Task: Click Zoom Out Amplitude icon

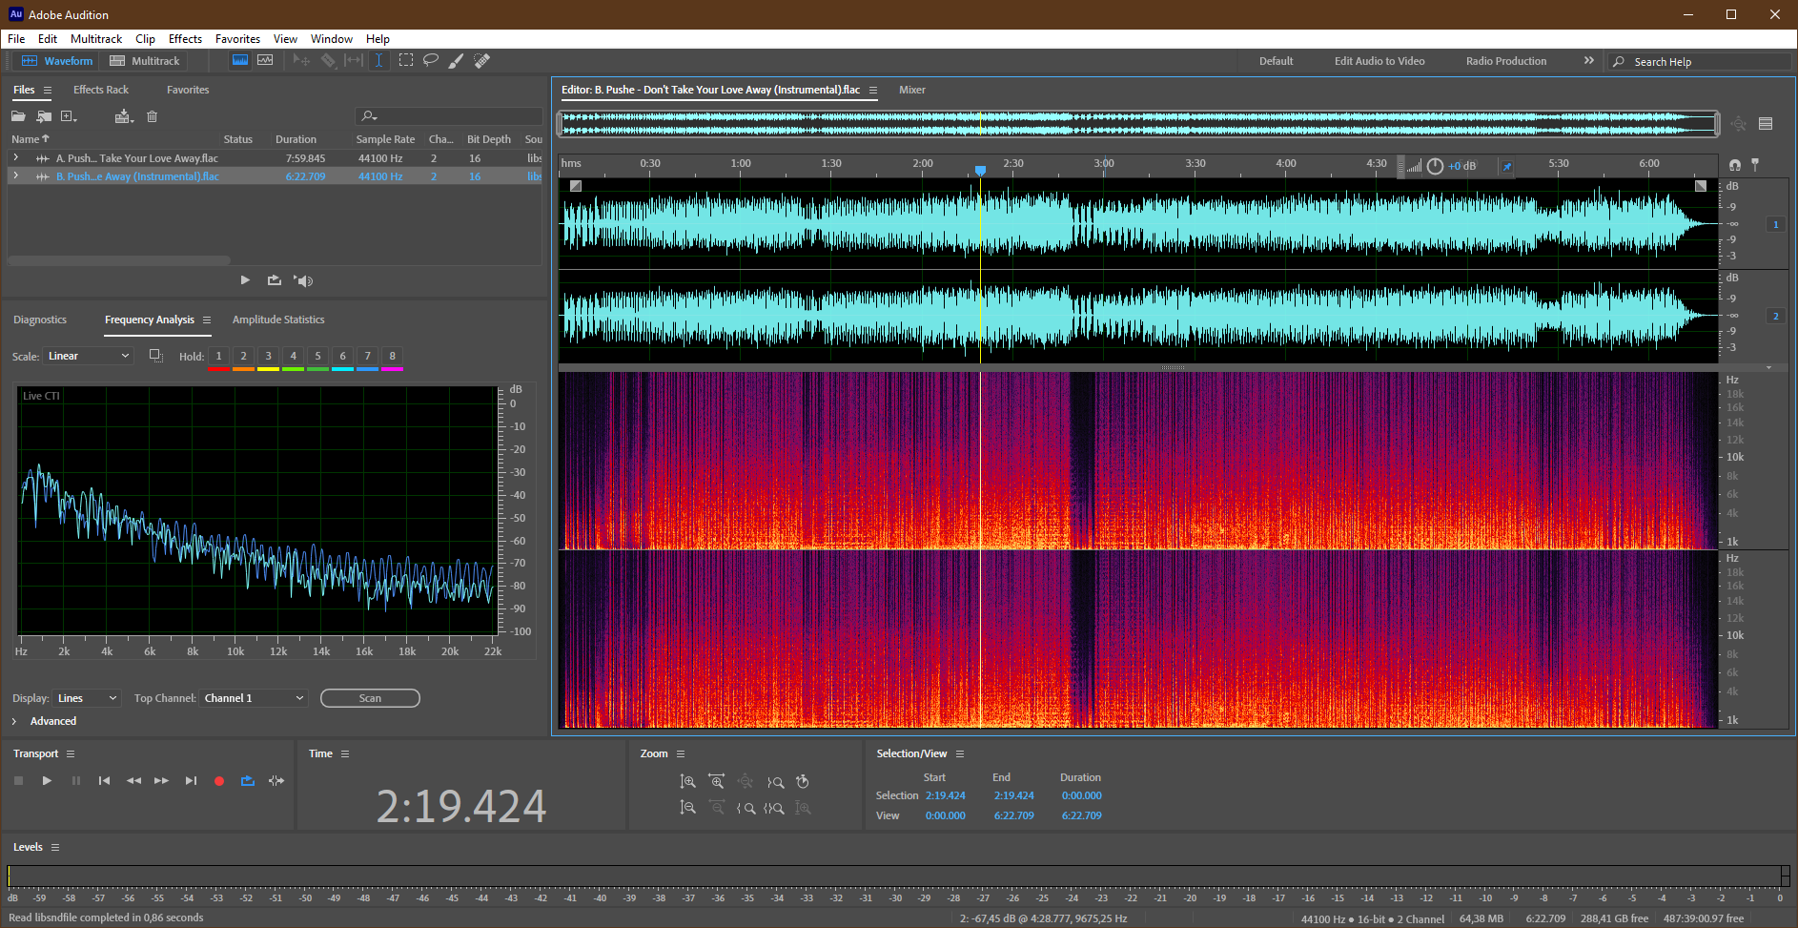Action: click(x=687, y=808)
